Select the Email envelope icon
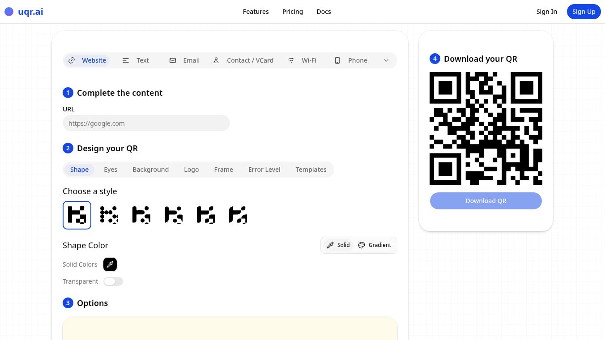Screen dimensions: 605x340 click(x=173, y=60)
